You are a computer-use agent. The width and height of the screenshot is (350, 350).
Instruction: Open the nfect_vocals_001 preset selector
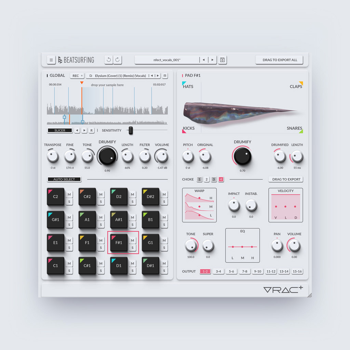click(167, 60)
